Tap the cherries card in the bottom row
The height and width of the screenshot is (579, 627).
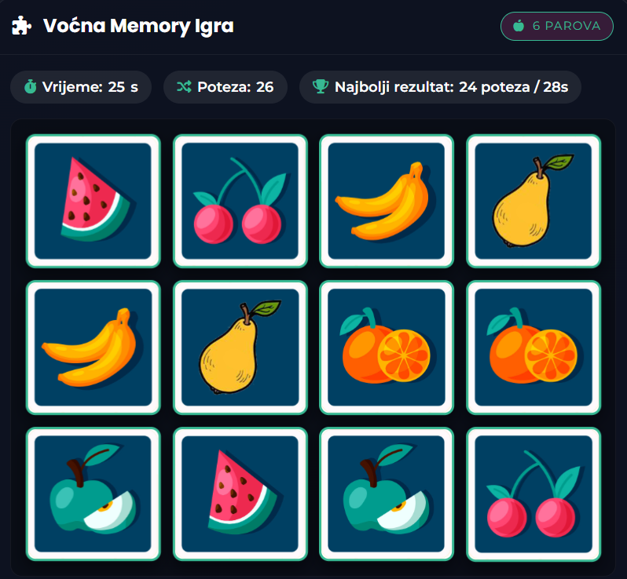point(533,494)
